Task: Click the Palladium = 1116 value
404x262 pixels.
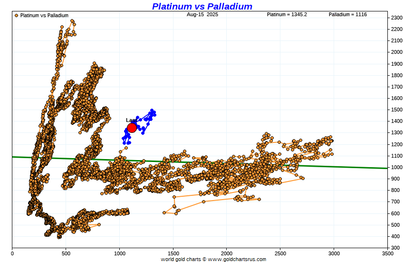Action: click(348, 14)
